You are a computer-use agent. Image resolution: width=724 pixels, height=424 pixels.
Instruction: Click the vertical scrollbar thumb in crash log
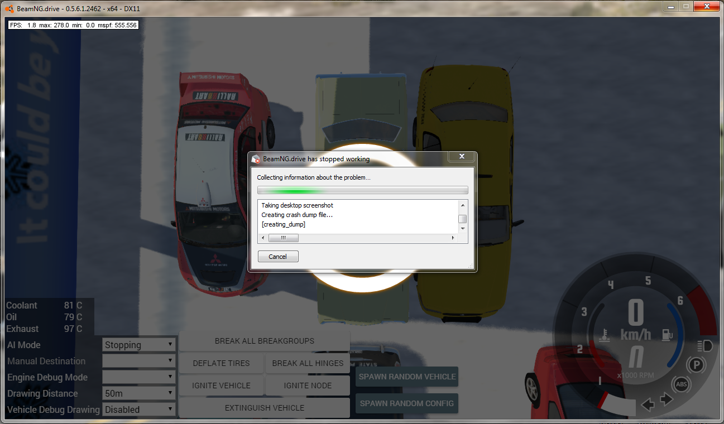tap(463, 219)
